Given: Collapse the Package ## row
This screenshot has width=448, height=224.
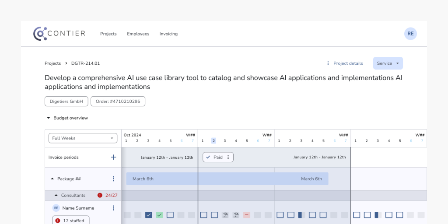Looking at the screenshot, I should tap(52, 179).
